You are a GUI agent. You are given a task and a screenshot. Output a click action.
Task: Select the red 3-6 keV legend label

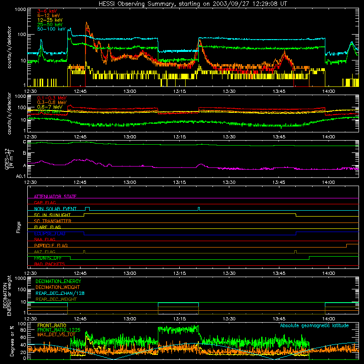click(47, 11)
